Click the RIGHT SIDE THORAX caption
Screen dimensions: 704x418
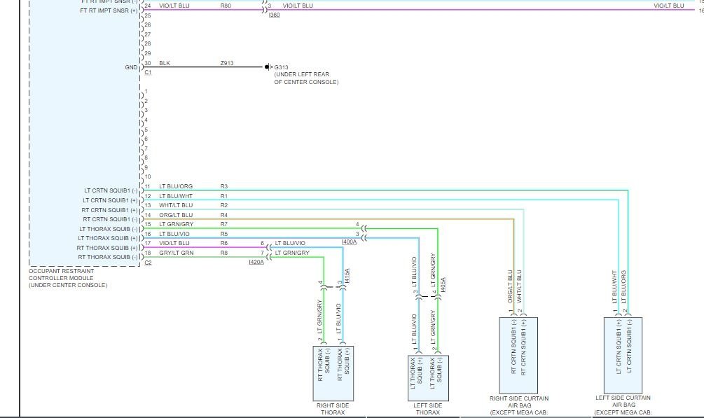[x=333, y=409]
